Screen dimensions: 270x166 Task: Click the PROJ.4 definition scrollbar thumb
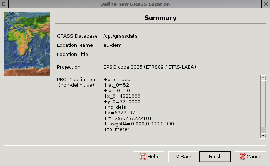tap(263, 104)
